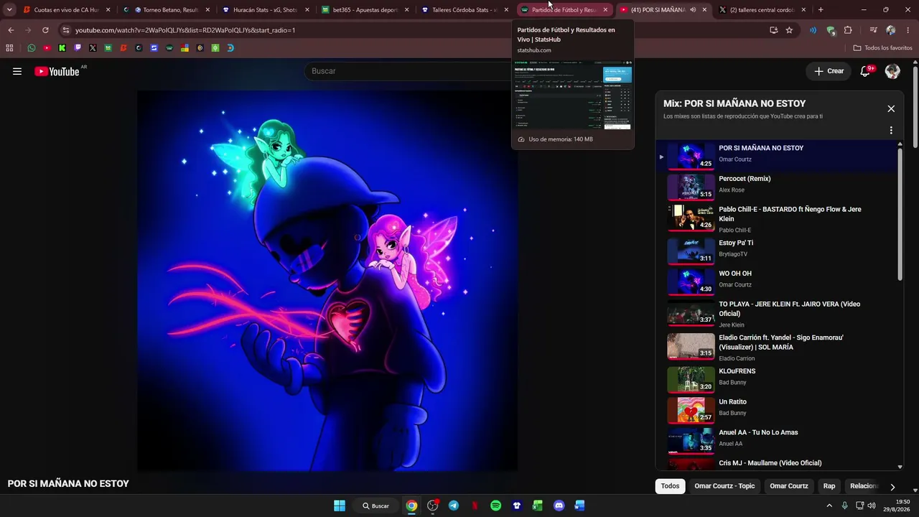
Task: Show hidden system tray icons
Action: [x=829, y=506]
